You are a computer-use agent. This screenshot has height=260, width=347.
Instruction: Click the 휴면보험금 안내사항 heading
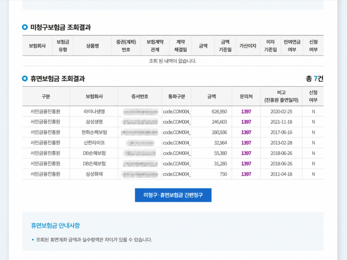pos(56,225)
